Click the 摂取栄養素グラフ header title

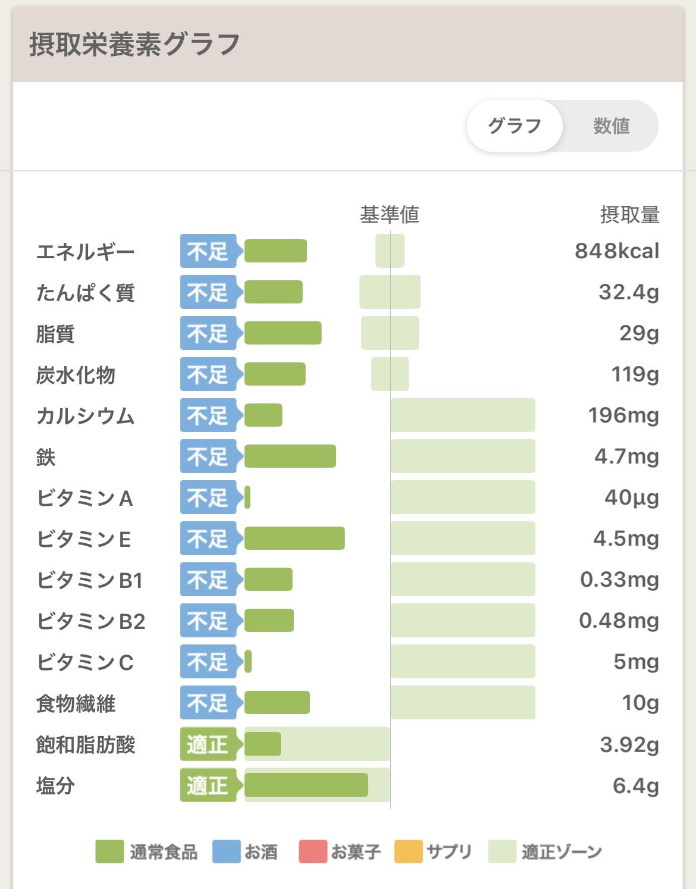(x=134, y=45)
